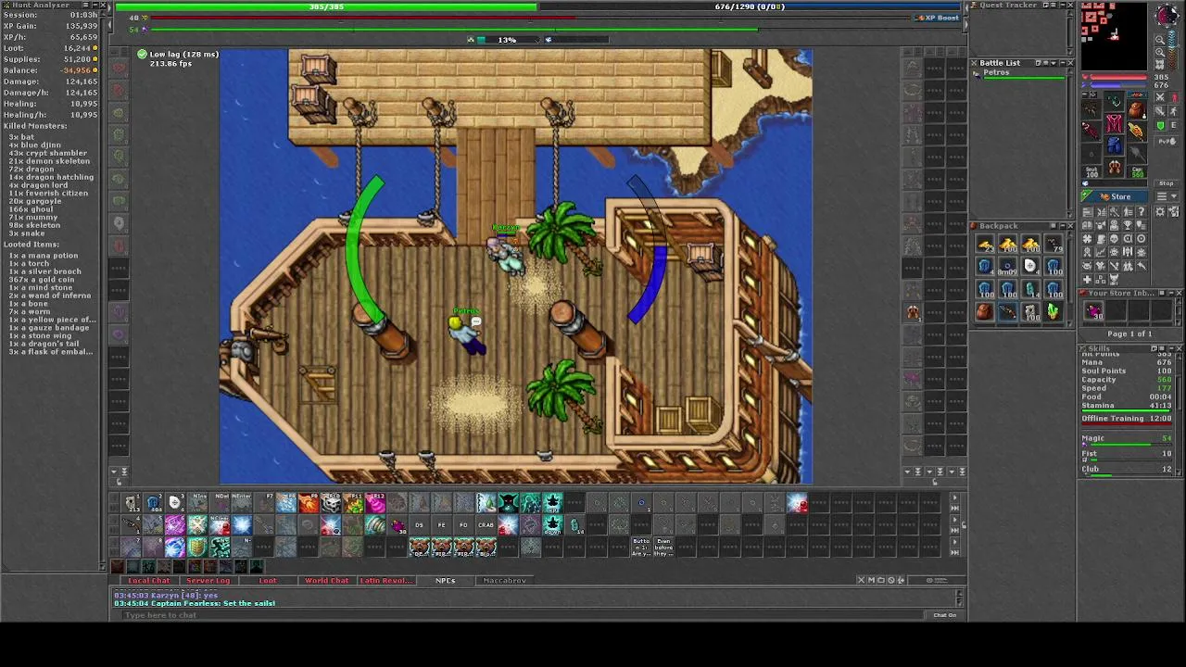Click the armor equipment slot

tap(1115, 123)
